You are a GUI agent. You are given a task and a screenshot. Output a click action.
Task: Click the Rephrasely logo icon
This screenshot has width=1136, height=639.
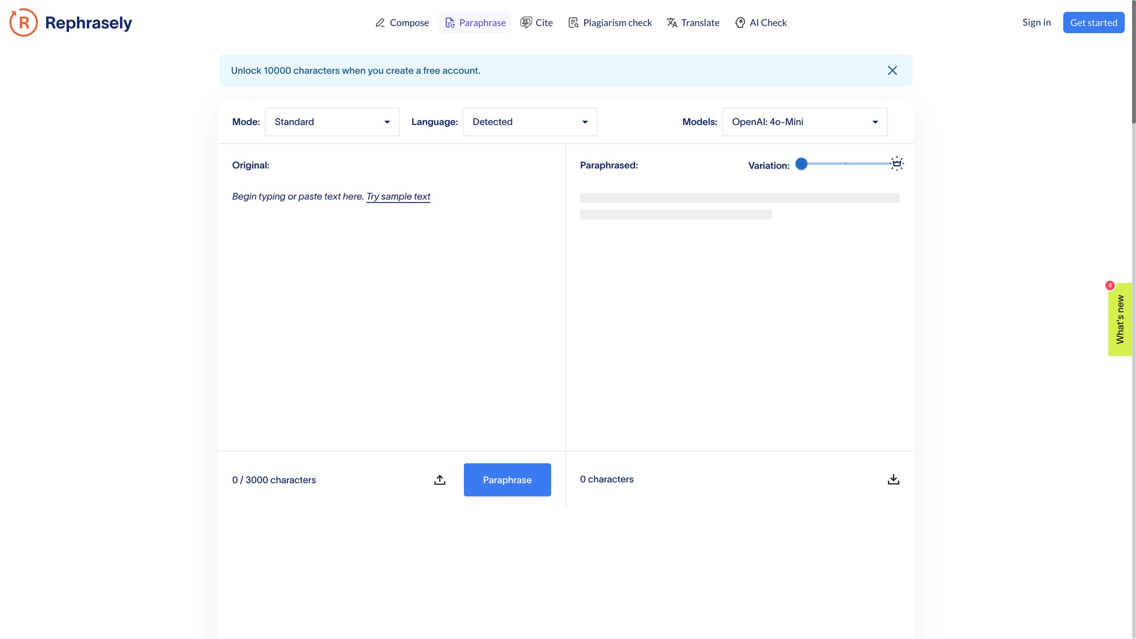point(24,22)
